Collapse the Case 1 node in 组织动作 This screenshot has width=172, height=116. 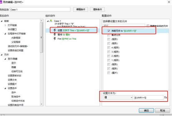48,21
